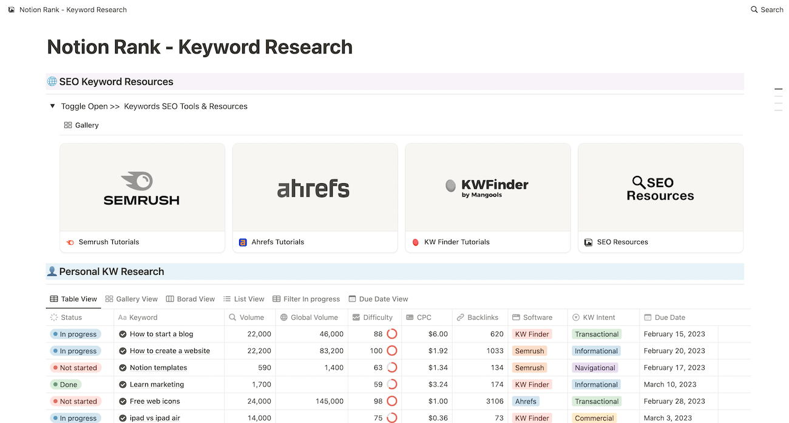
Task: Open the KWFinder by Mangools thumbnail
Action: pos(488,188)
